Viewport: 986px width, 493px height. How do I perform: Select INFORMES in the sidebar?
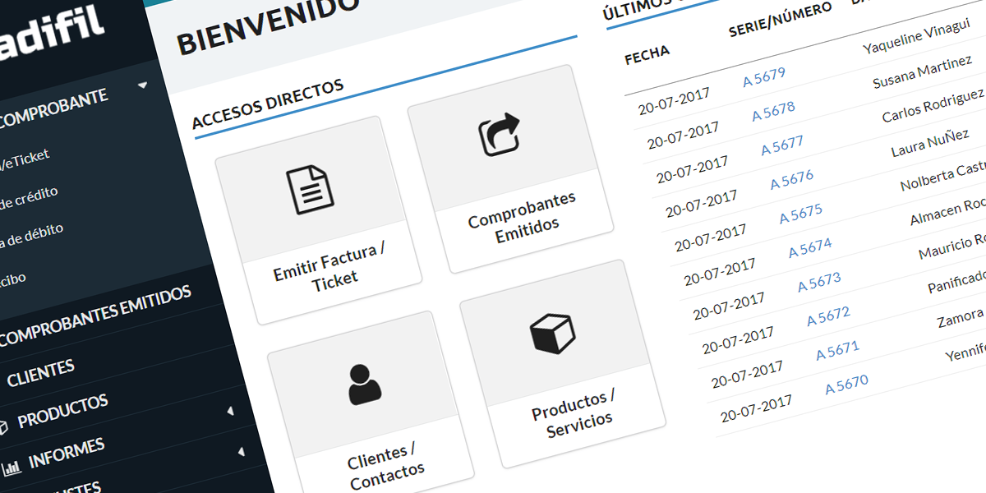67,454
